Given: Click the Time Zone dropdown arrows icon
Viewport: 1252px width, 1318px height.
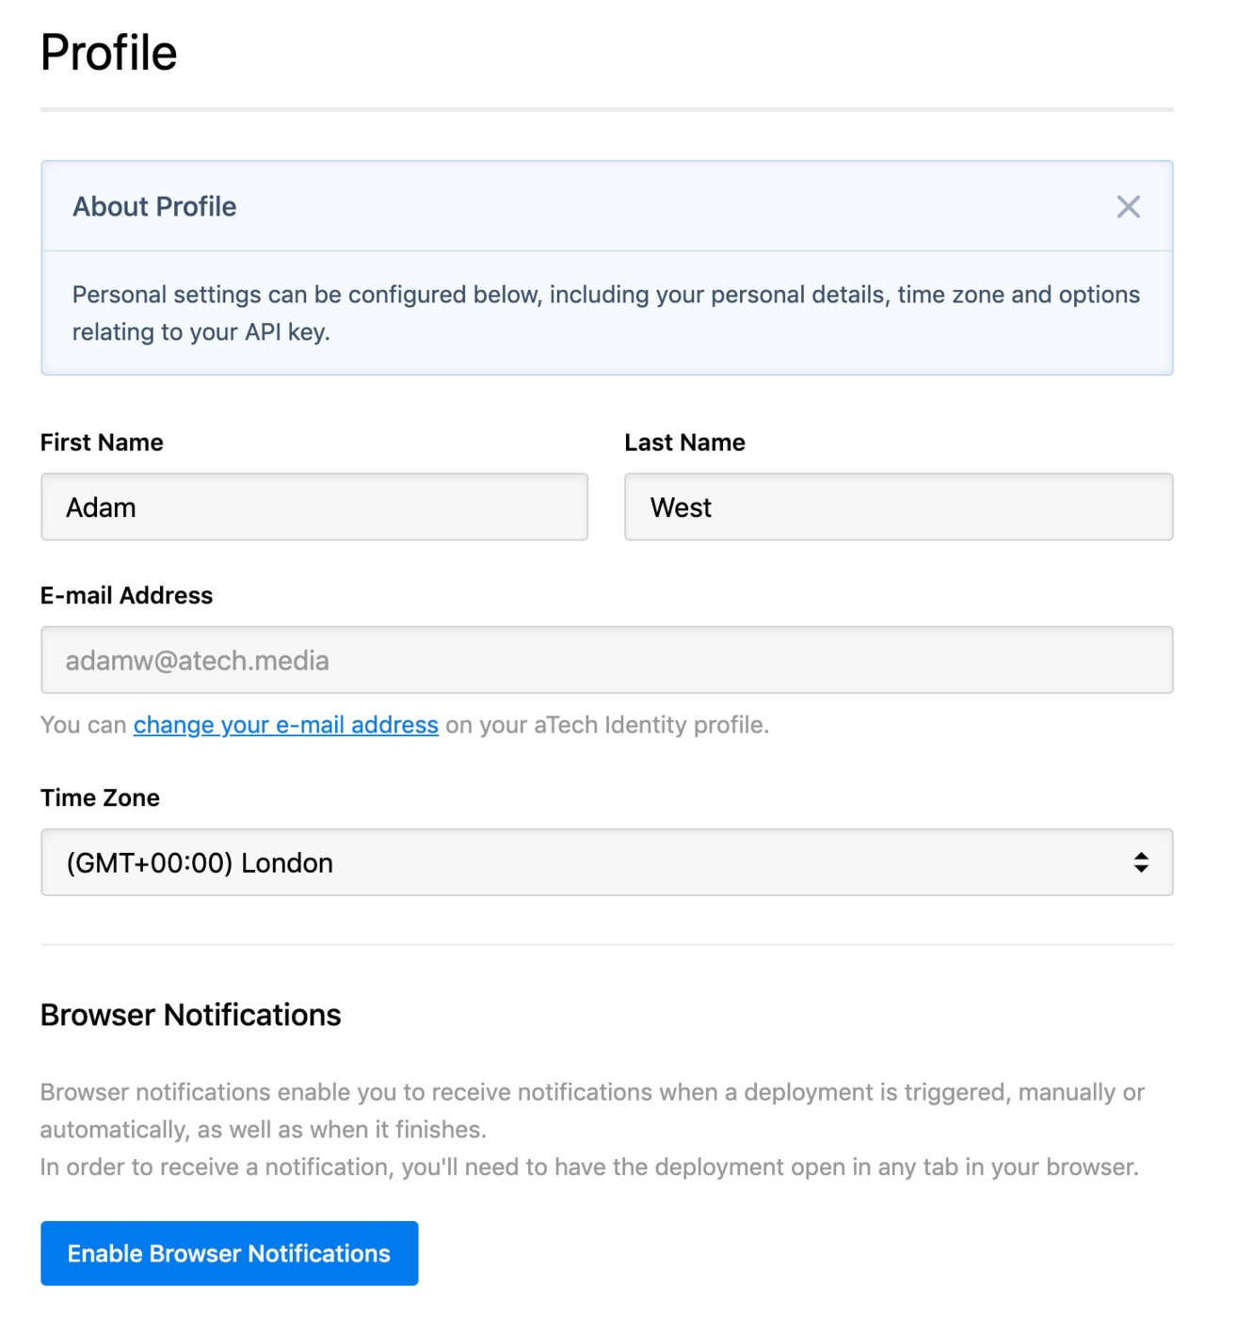Looking at the screenshot, I should pos(1141,862).
